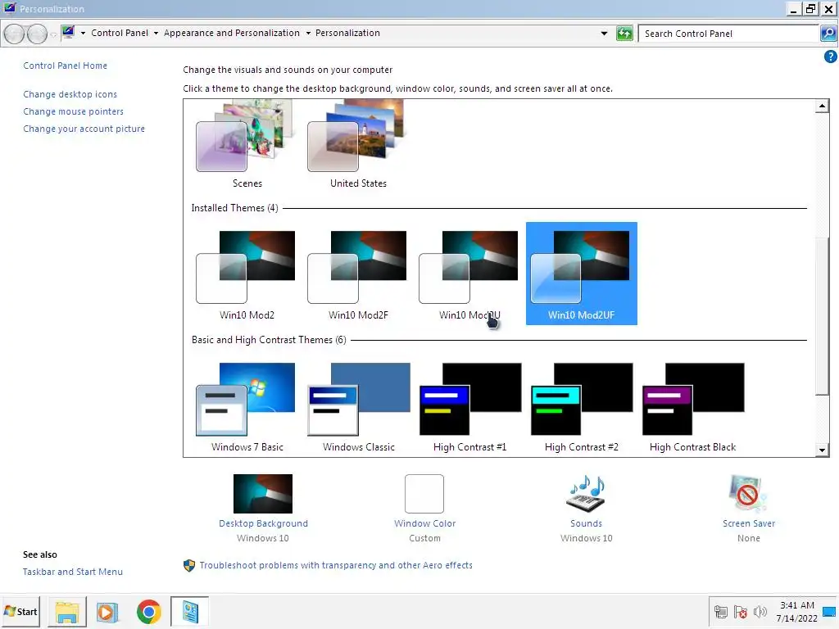Apply the Win10 Mod2U theme
This screenshot has width=839, height=629.
point(469,274)
